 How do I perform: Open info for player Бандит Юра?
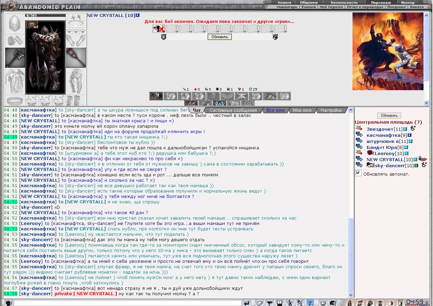click(406, 147)
